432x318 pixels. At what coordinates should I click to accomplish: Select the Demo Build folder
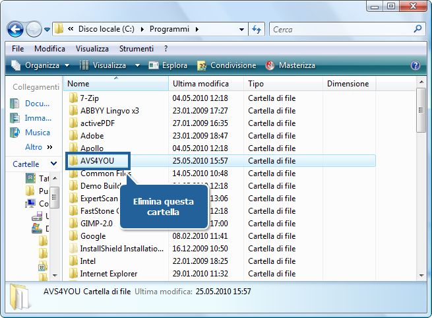(95, 186)
